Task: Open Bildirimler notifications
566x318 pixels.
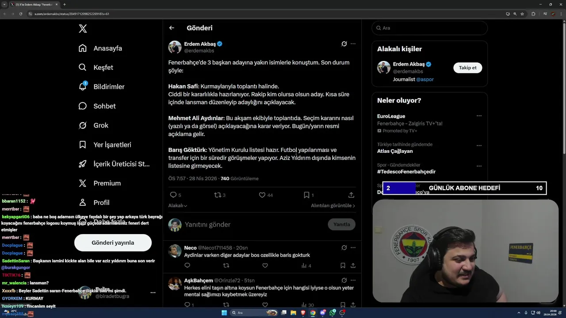Action: (102, 87)
